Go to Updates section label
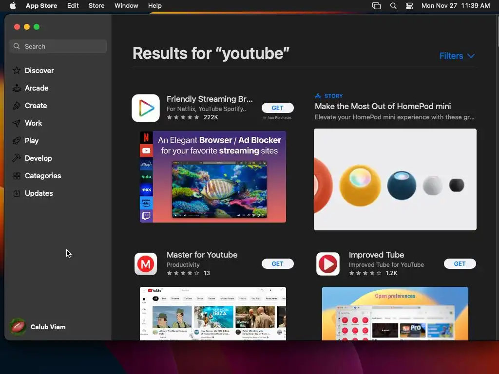This screenshot has height=374, width=499. (39, 193)
